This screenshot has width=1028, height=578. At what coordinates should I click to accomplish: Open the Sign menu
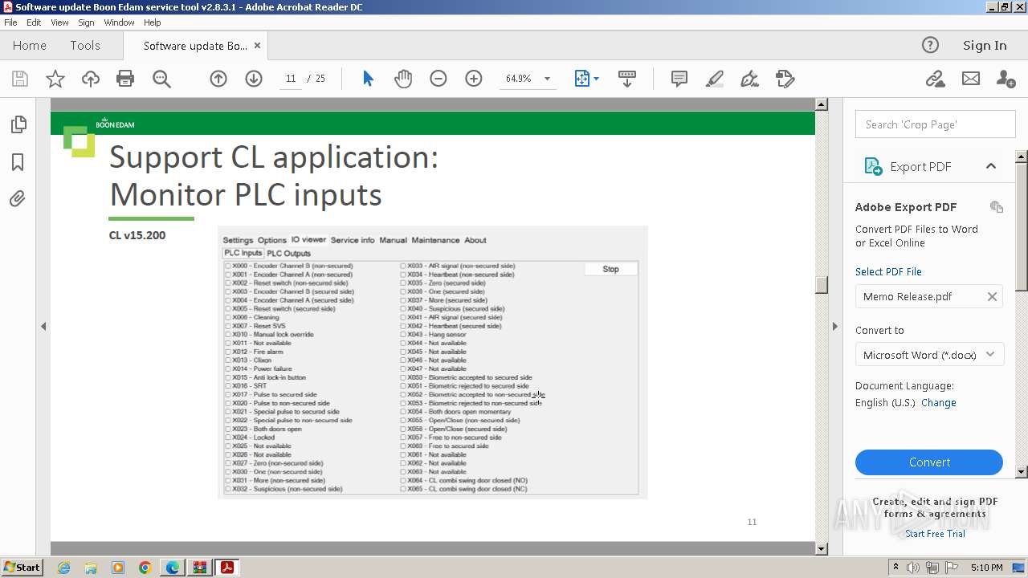[86, 22]
